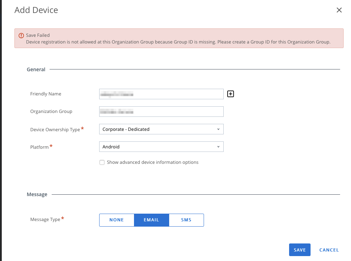Save the new device
This screenshot has width=351, height=261.
coord(300,250)
